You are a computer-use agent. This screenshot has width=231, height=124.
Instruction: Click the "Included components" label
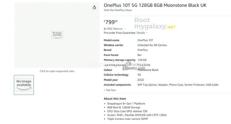(117, 85)
